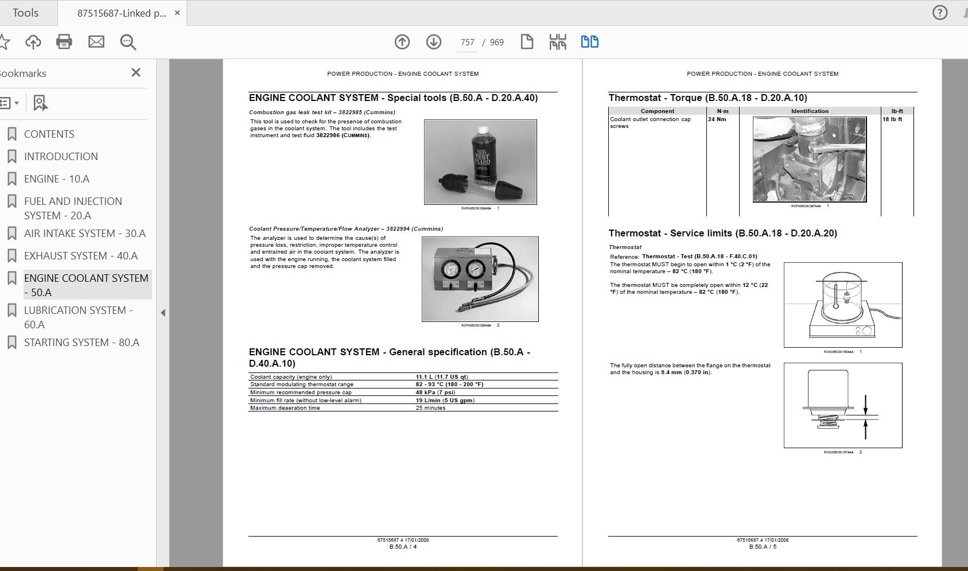Click the page number input field
Screen dimensions: 968x571
467,42
